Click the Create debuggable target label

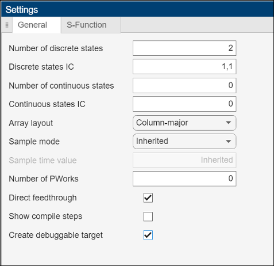[x=56, y=235]
